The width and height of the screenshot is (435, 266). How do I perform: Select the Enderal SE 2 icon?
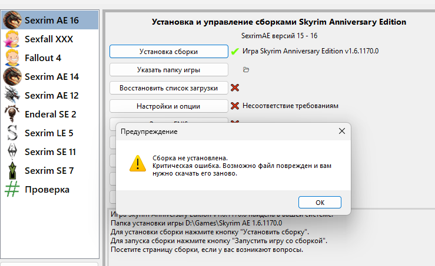click(12, 114)
